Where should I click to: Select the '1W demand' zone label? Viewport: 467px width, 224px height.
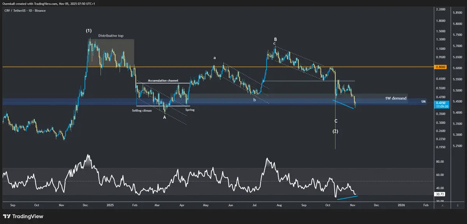tap(396, 98)
